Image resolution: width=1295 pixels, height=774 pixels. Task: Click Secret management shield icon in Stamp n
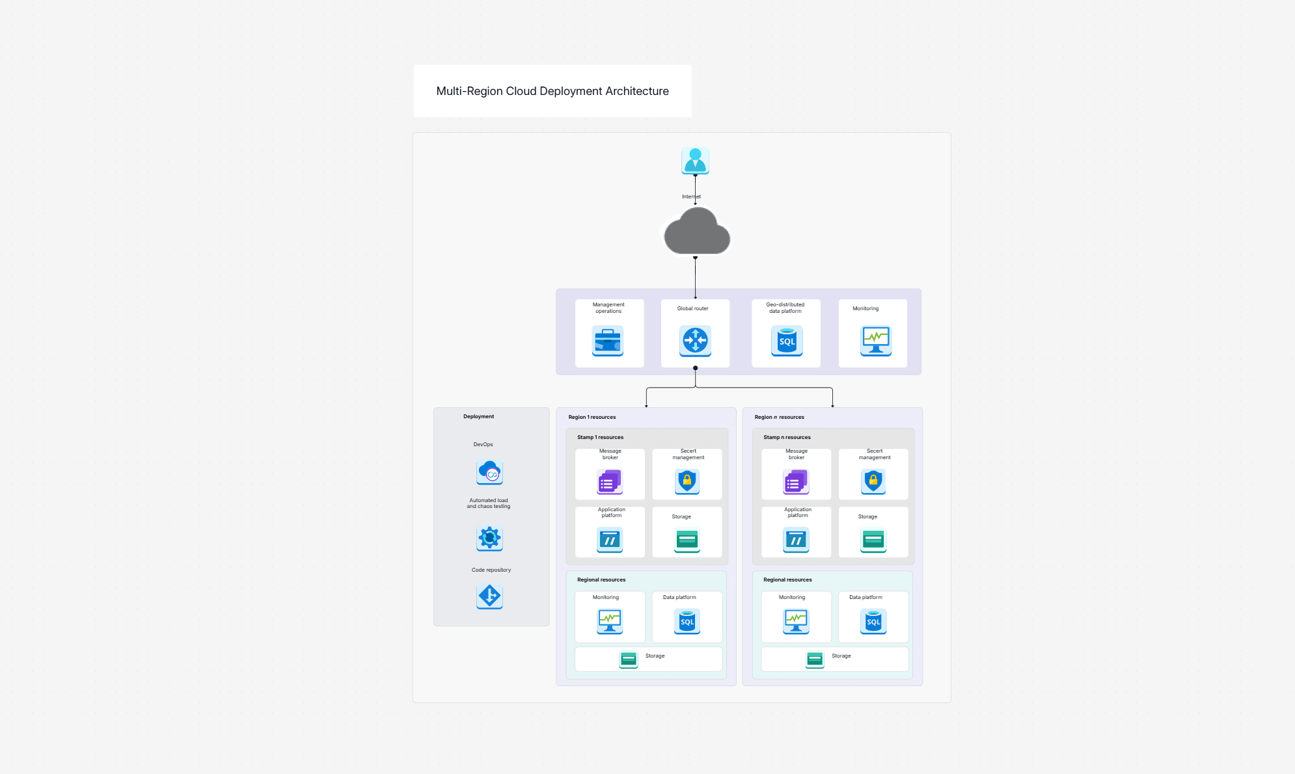click(873, 482)
